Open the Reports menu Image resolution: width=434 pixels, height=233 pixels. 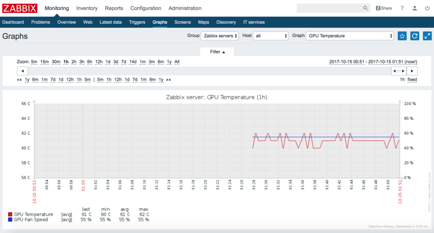114,8
